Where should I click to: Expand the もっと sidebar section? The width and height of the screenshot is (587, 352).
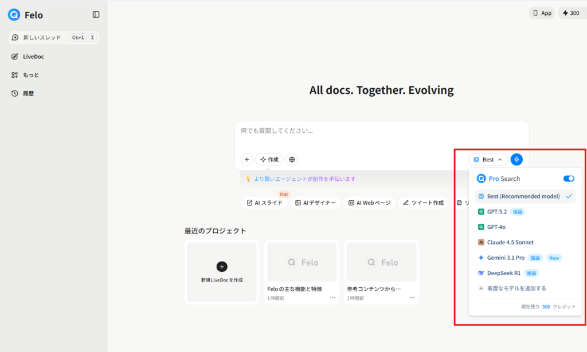tap(31, 75)
